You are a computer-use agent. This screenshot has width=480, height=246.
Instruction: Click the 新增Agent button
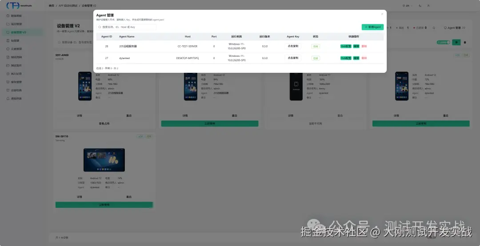[x=372, y=27]
